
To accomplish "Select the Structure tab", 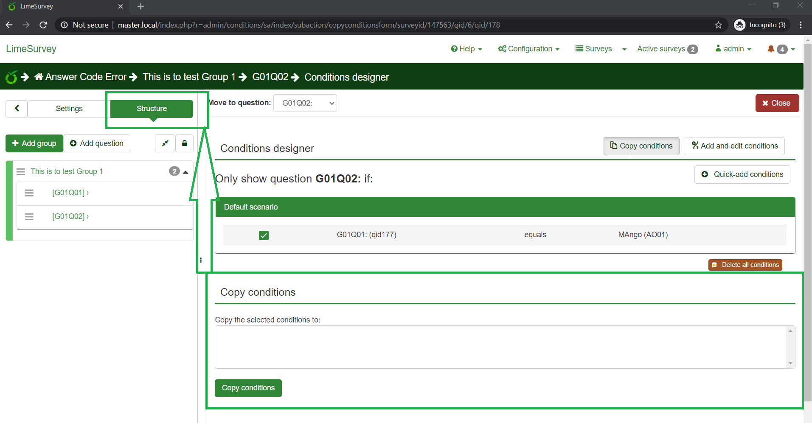I will (x=152, y=109).
